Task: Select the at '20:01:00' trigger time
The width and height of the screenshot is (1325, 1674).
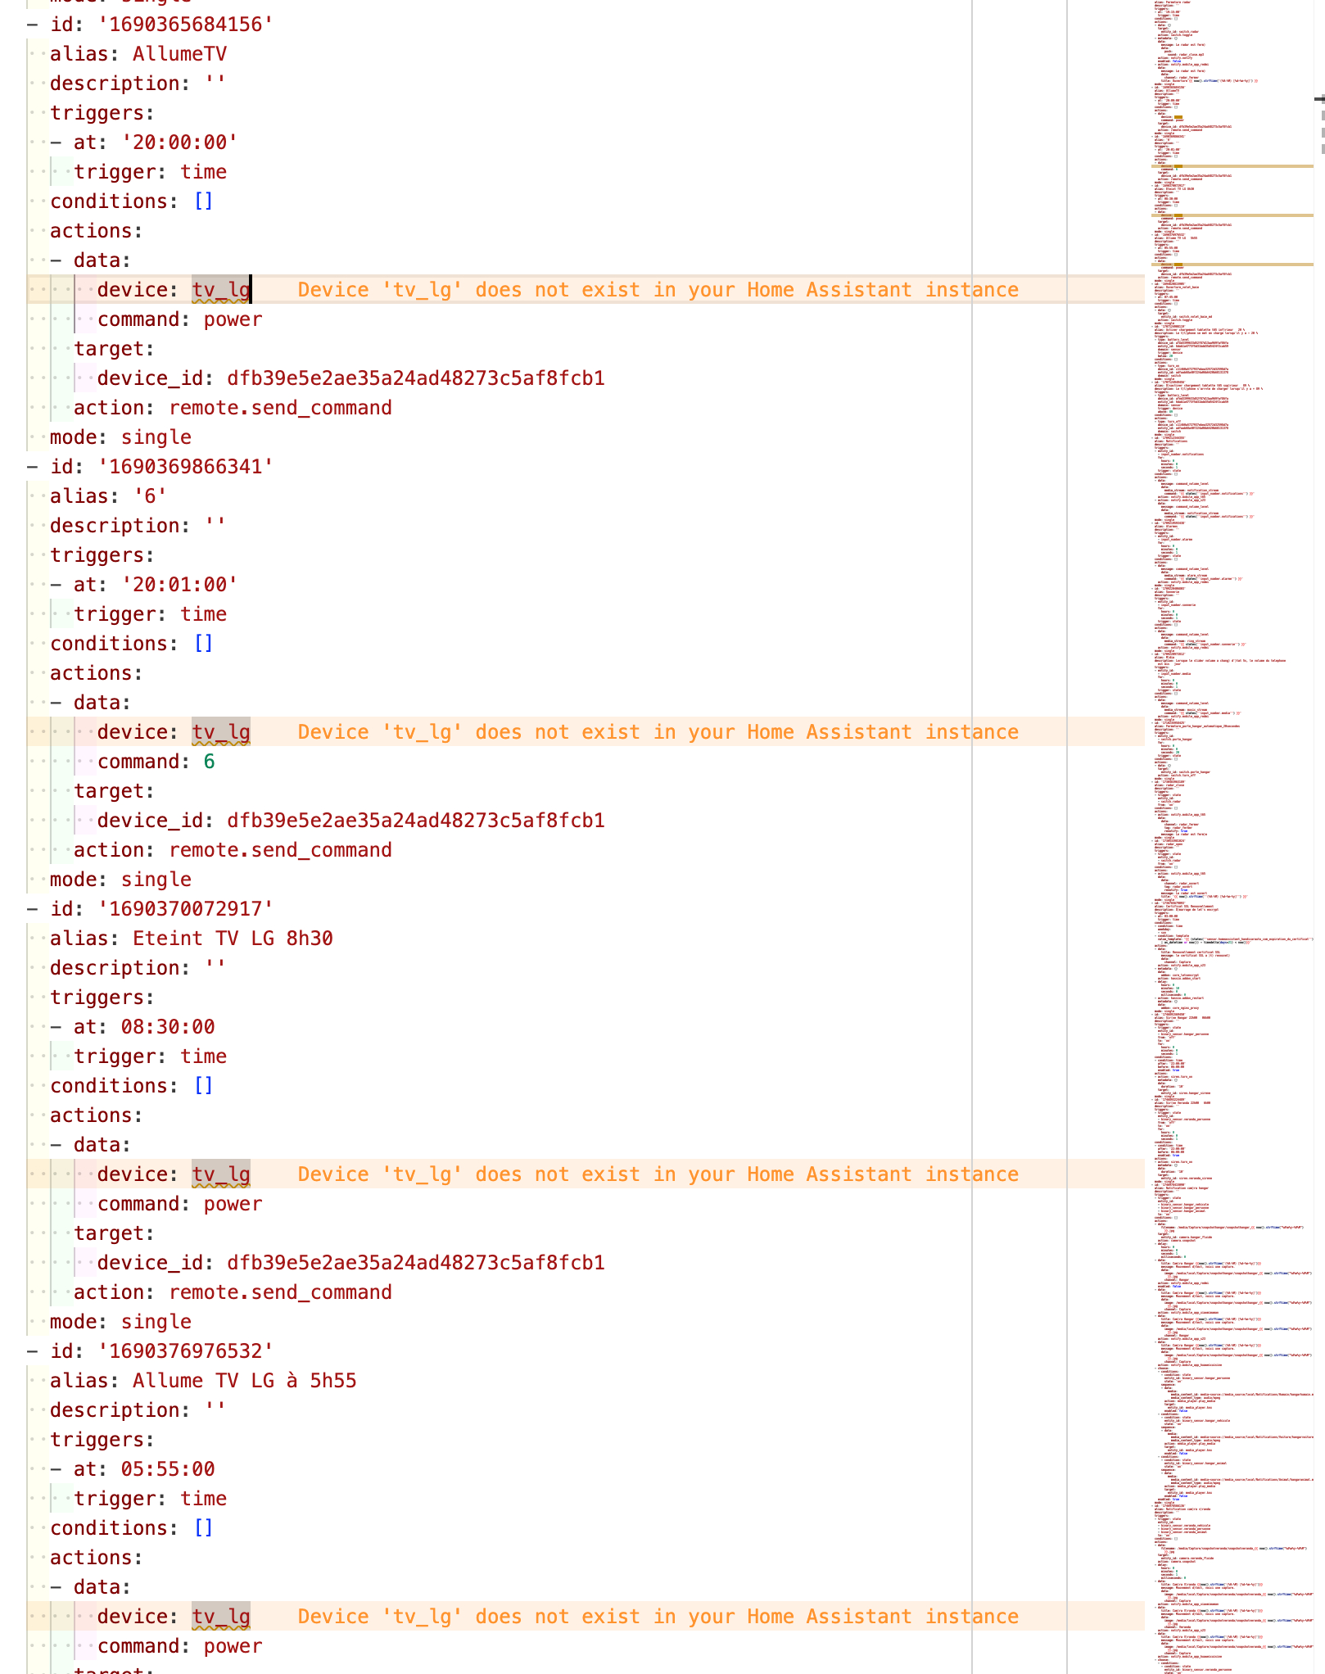Action: 179,585
